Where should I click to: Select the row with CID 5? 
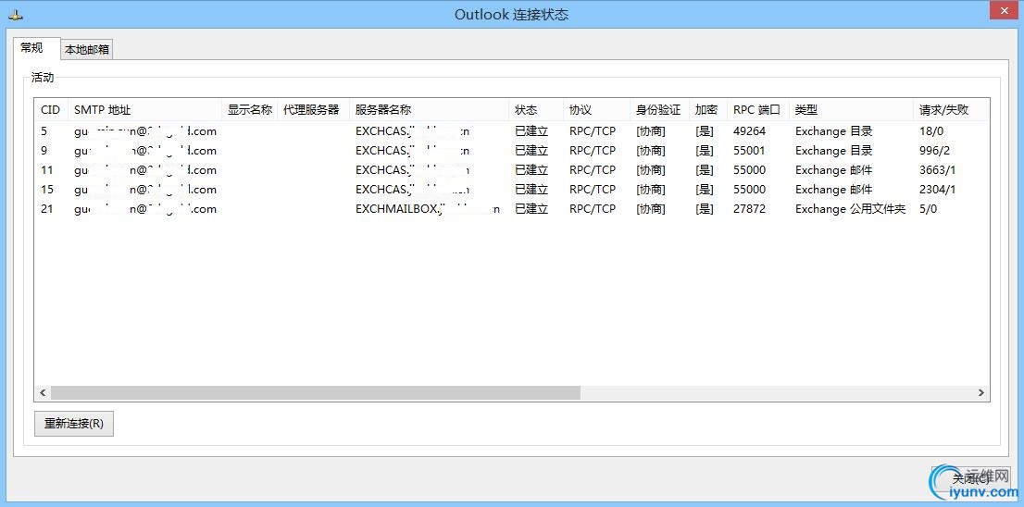pos(512,131)
